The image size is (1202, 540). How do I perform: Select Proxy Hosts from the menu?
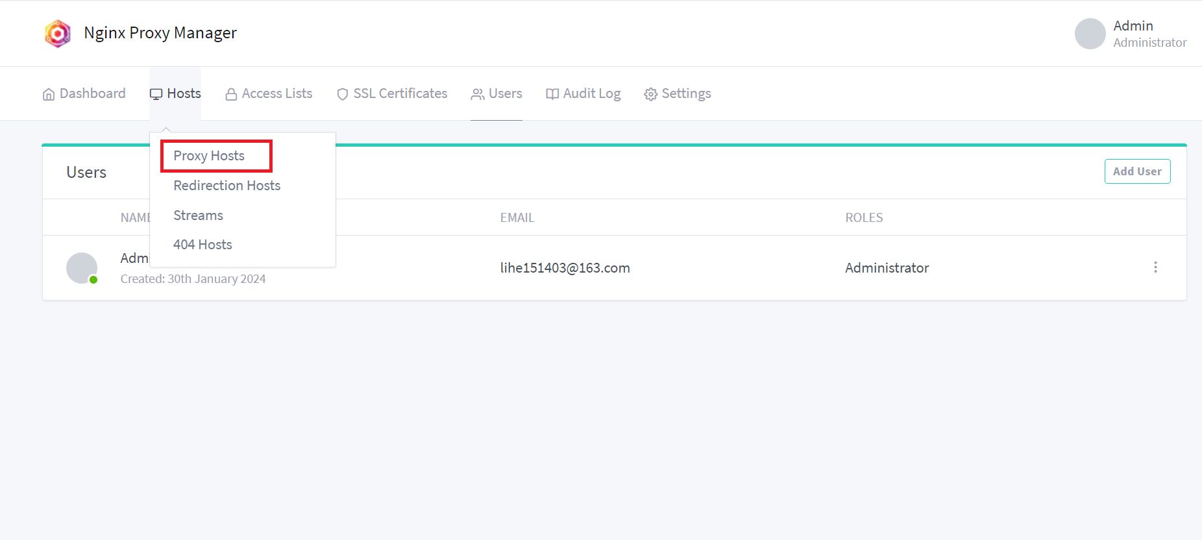209,156
